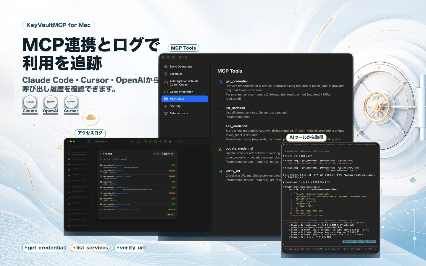Viewport: 426px width, 266px height.
Task: Click the verify_url shield checkmark icon
Action: [x=220, y=171]
